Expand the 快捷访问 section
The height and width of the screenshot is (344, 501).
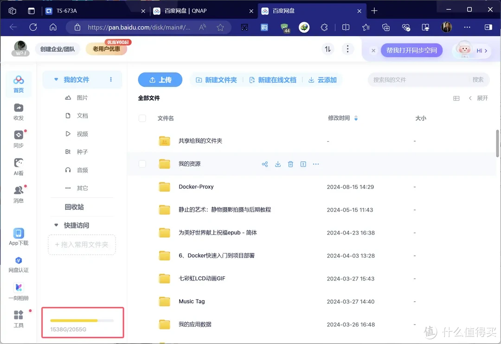[x=56, y=225]
